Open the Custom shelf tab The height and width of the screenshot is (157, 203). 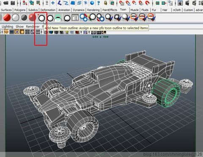[188, 10]
